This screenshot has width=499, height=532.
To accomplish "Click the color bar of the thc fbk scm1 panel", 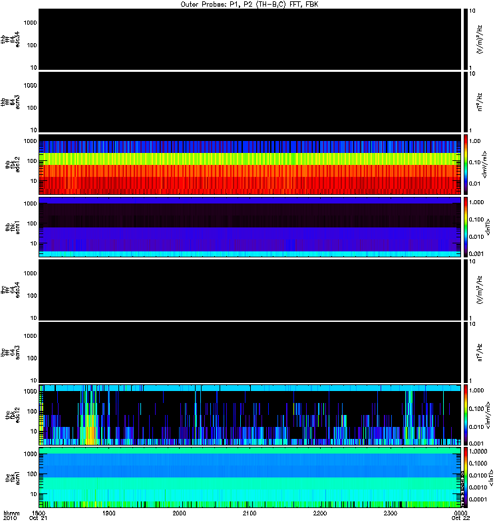I will point(466,477).
